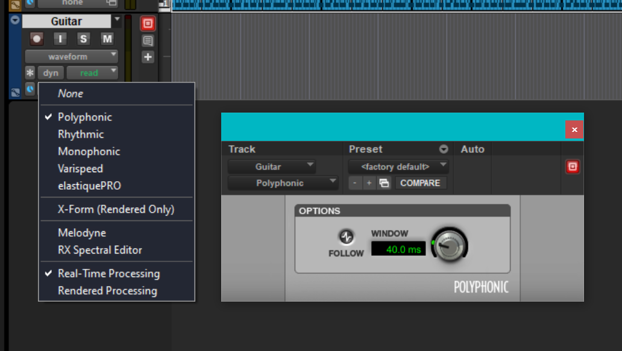Click the red target icon beside Guitar track

[148, 24]
